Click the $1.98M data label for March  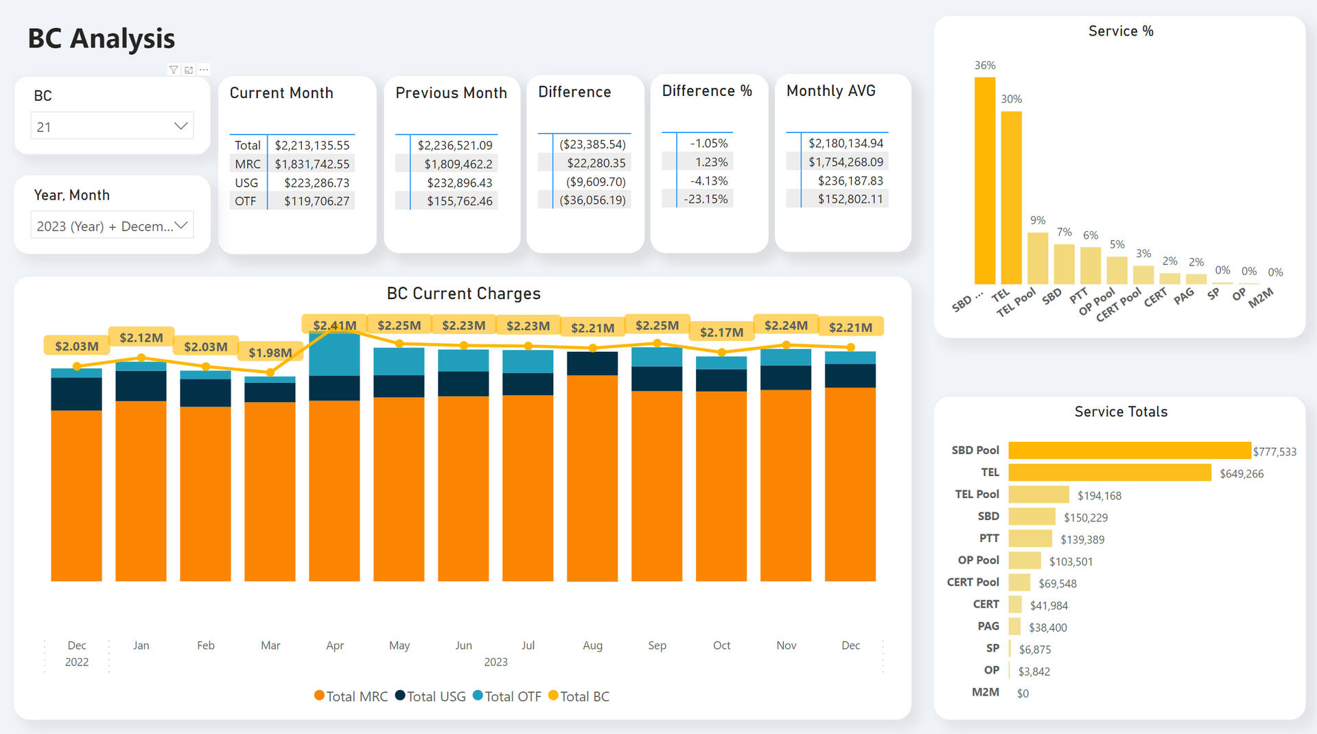tap(270, 353)
